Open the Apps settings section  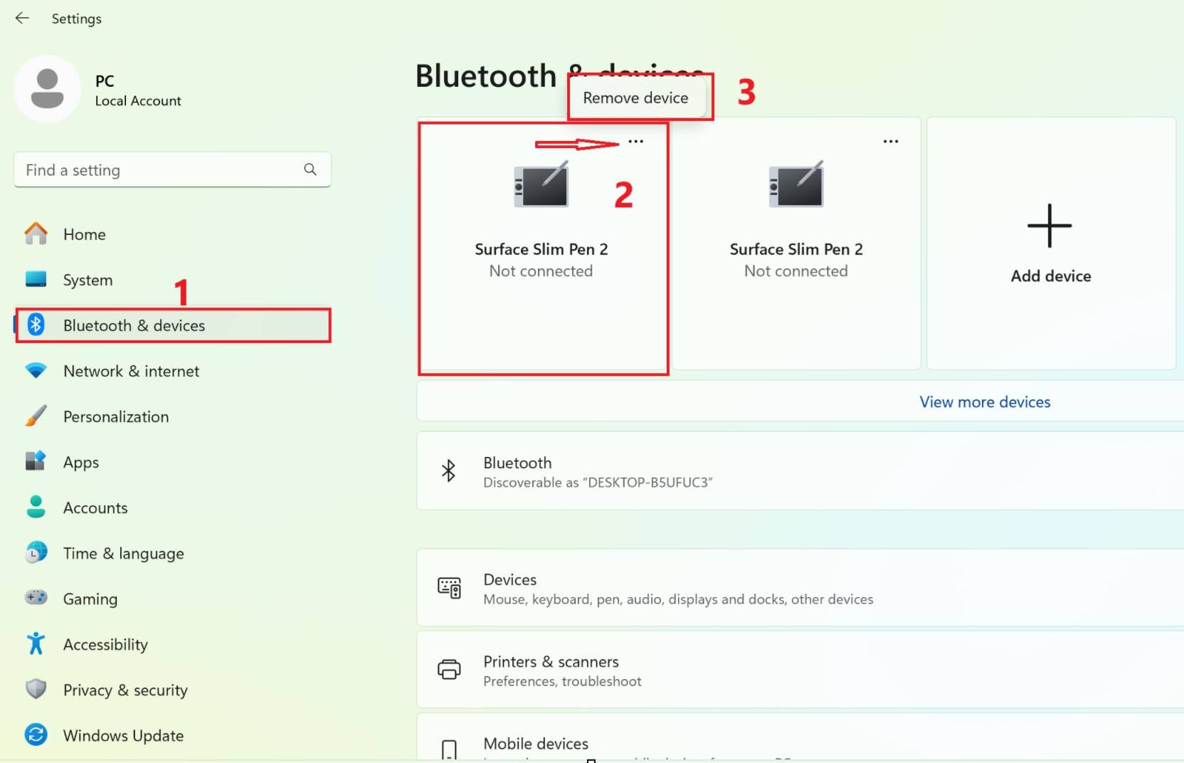tap(172, 462)
